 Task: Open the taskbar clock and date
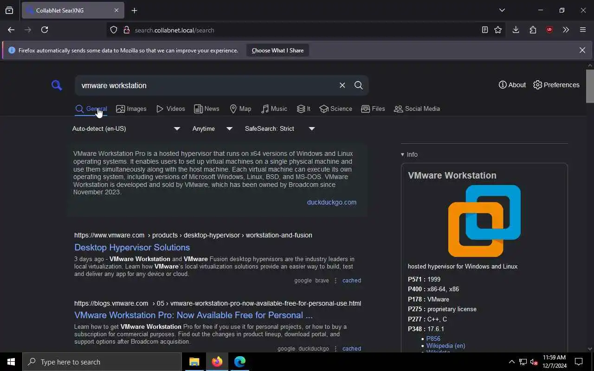554,362
